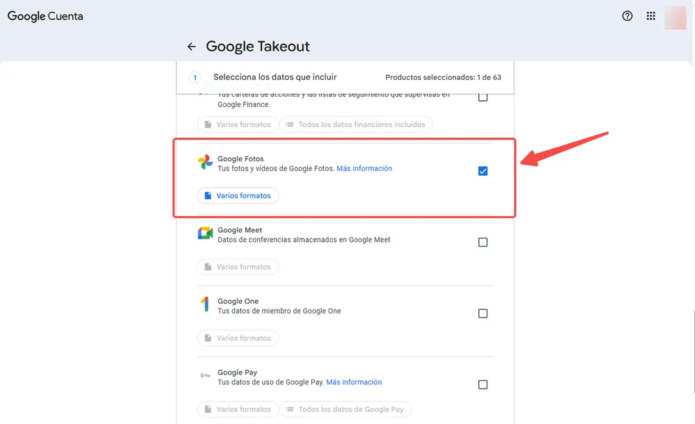Click the step 1 number circle
The image size is (695, 424).
[x=195, y=78]
